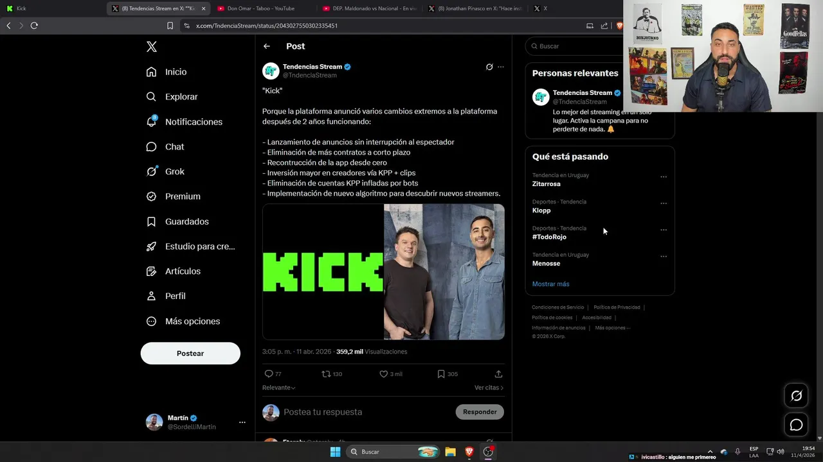This screenshot has width=823, height=462.
Task: Open options dots for Klopp trend
Action: point(664,203)
